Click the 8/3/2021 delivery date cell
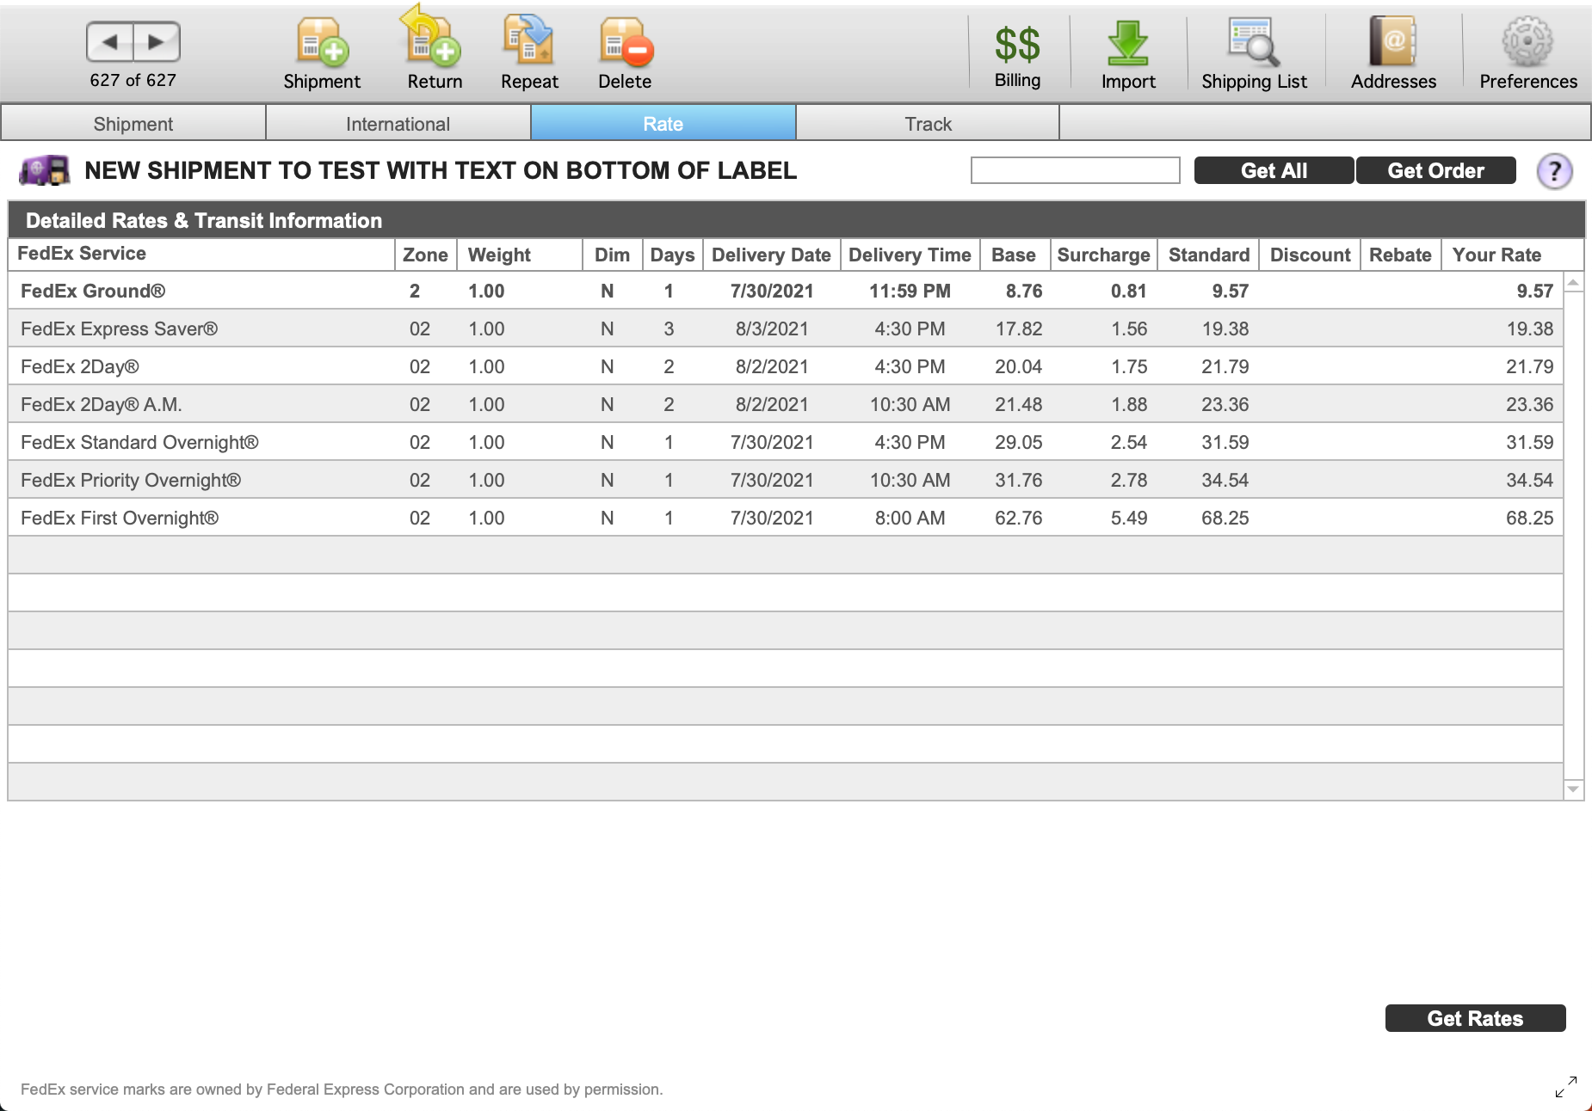The width and height of the screenshot is (1592, 1111). pos(772,328)
